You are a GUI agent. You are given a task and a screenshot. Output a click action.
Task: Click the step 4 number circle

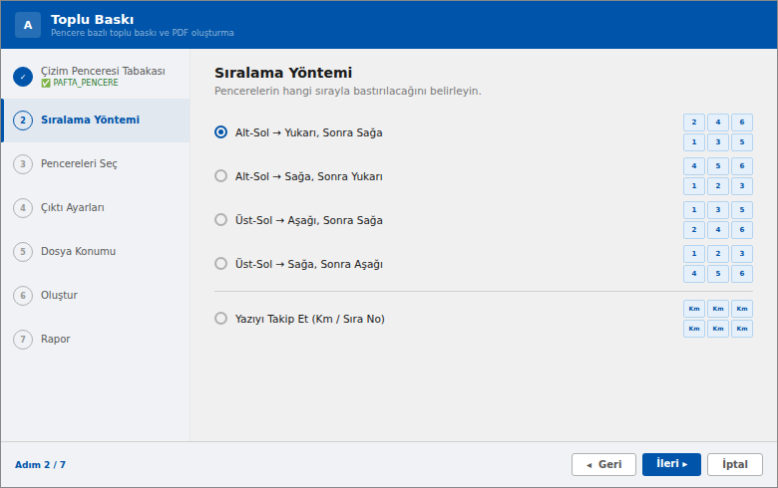pyautogui.click(x=23, y=208)
